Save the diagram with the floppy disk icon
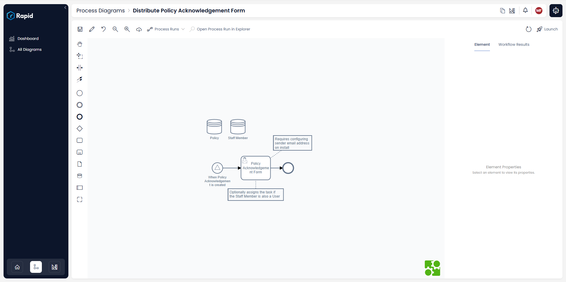Viewport: 566px width, 282px height. pyautogui.click(x=80, y=29)
